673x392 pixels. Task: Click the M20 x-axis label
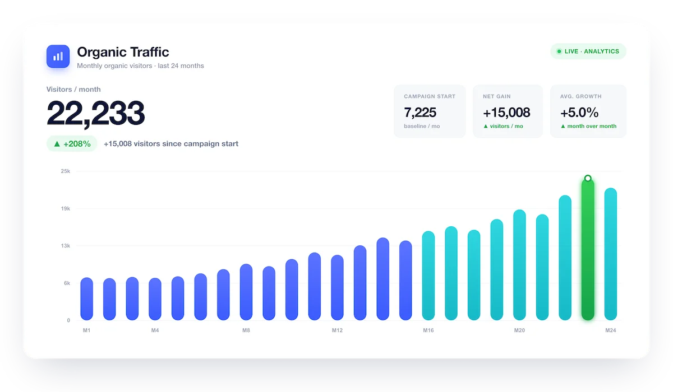(x=519, y=330)
